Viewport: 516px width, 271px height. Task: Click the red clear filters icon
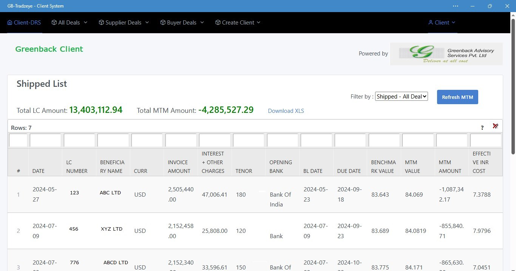tap(495, 126)
